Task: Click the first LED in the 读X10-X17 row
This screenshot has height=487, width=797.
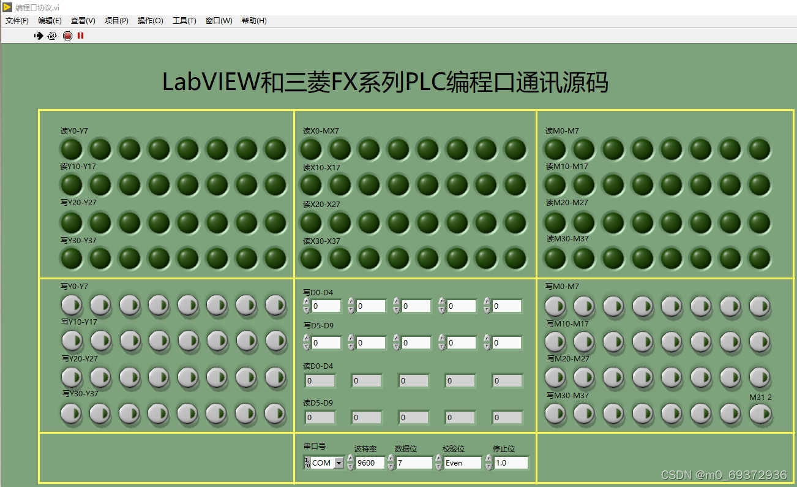Action: tap(311, 184)
